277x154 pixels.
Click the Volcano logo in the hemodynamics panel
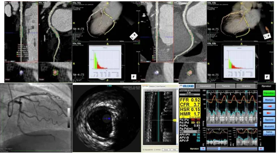187,86
